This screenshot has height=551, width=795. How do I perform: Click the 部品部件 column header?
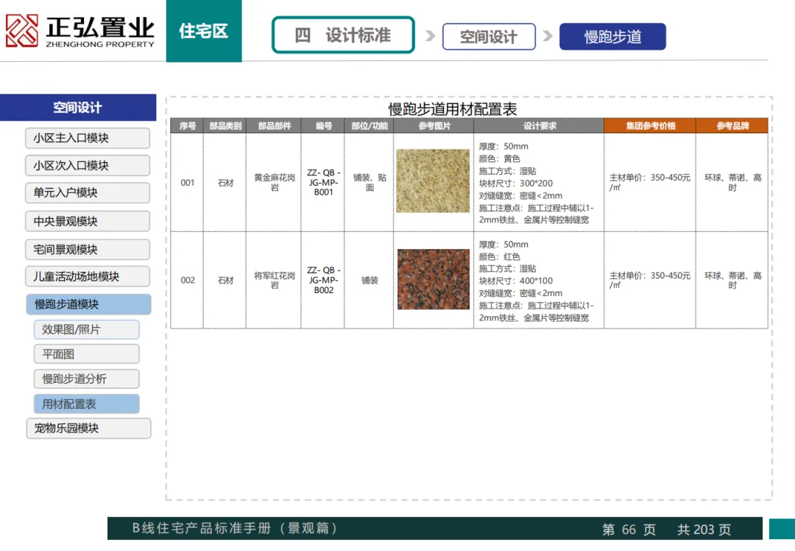pos(274,125)
